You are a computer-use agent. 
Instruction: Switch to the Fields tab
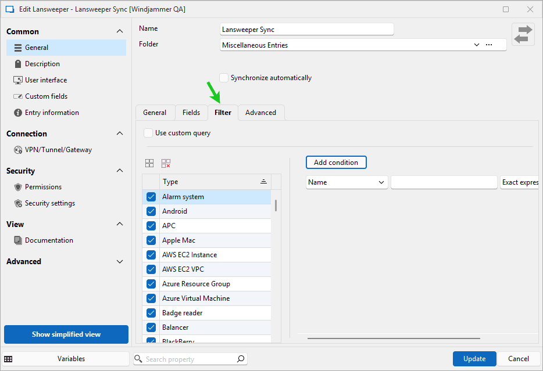click(191, 113)
